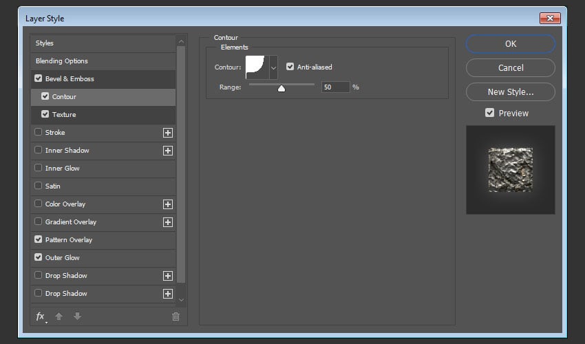Enable the Gradient Overlay checkbox
The height and width of the screenshot is (344, 585).
point(38,222)
